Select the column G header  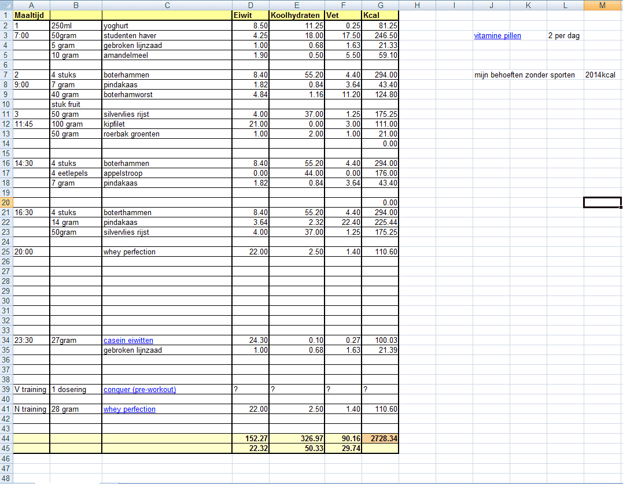tap(379, 5)
